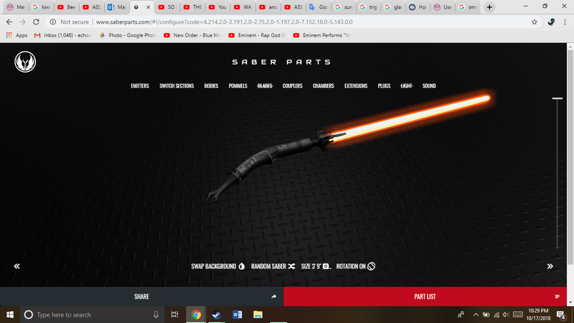Toggle the struck-through Blades category

pyautogui.click(x=265, y=86)
